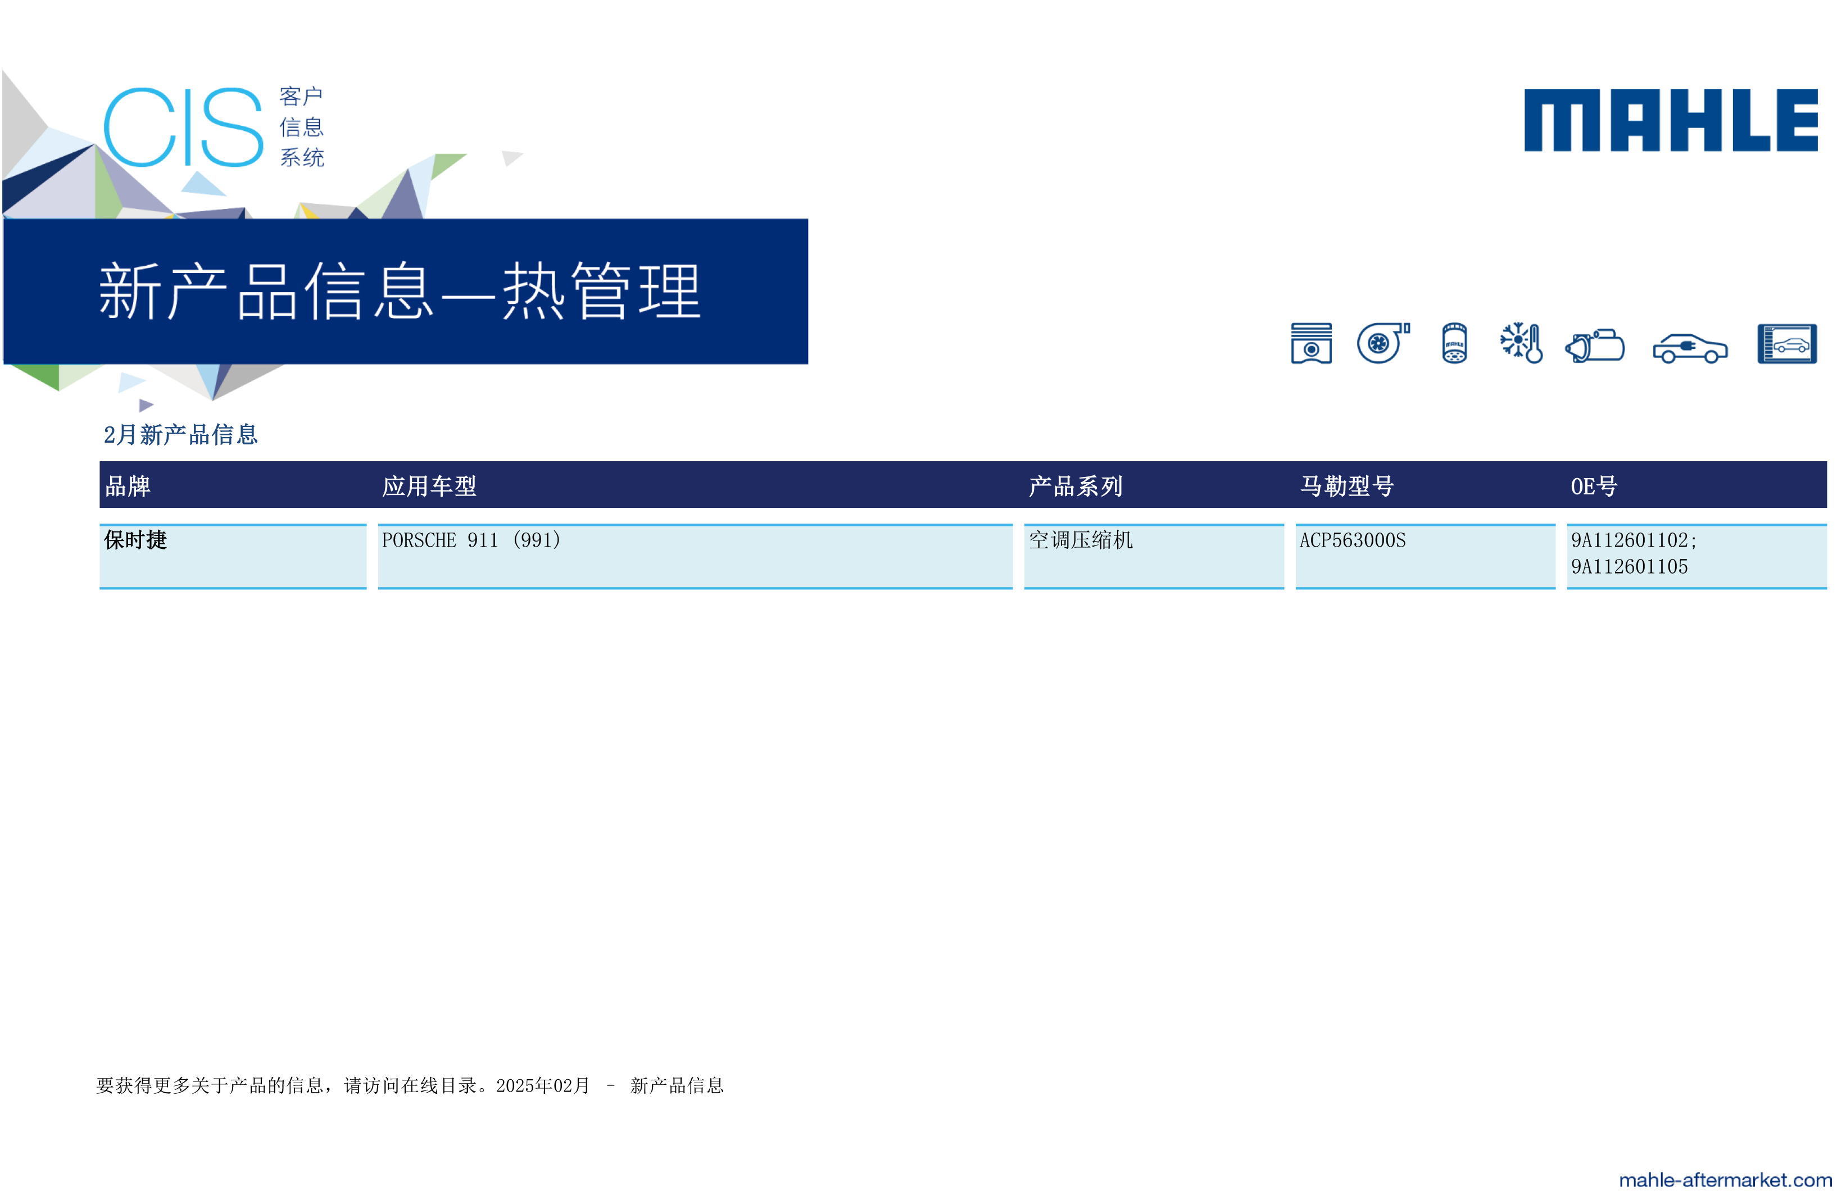Screen dimensions: 1837x1191
Task: Select the ACP563000S model number
Action: point(1352,539)
